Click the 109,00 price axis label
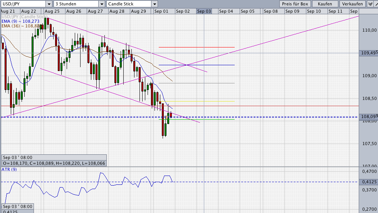The width and height of the screenshot is (378, 213). click(x=369, y=76)
